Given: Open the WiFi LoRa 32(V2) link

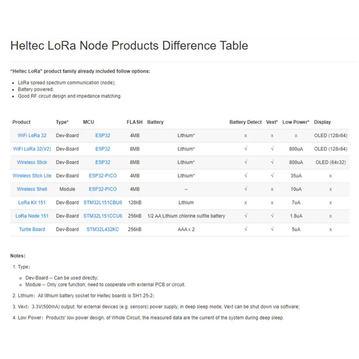Looking at the screenshot, I should (32, 149).
